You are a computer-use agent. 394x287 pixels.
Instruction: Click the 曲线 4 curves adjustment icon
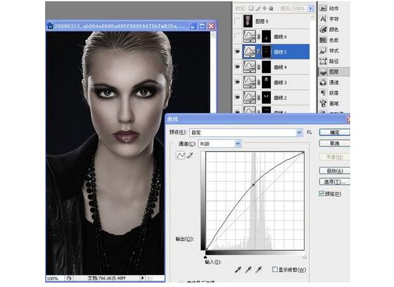(x=250, y=67)
